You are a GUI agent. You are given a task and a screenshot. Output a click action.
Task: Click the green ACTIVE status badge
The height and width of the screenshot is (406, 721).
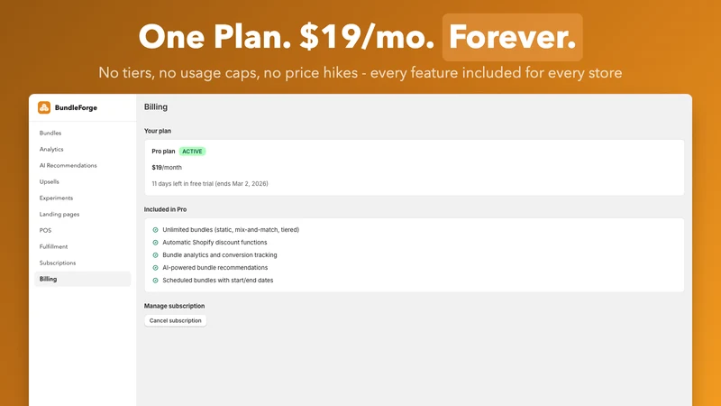192,152
